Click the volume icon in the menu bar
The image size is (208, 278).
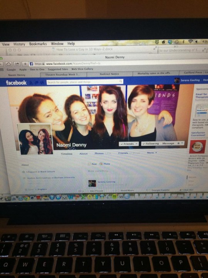pos(196,42)
